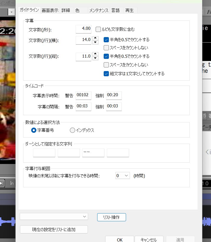The width and height of the screenshot is (211, 242).
Task: Enable ルビも文字数に含む checkbox
Action: click(x=98, y=29)
